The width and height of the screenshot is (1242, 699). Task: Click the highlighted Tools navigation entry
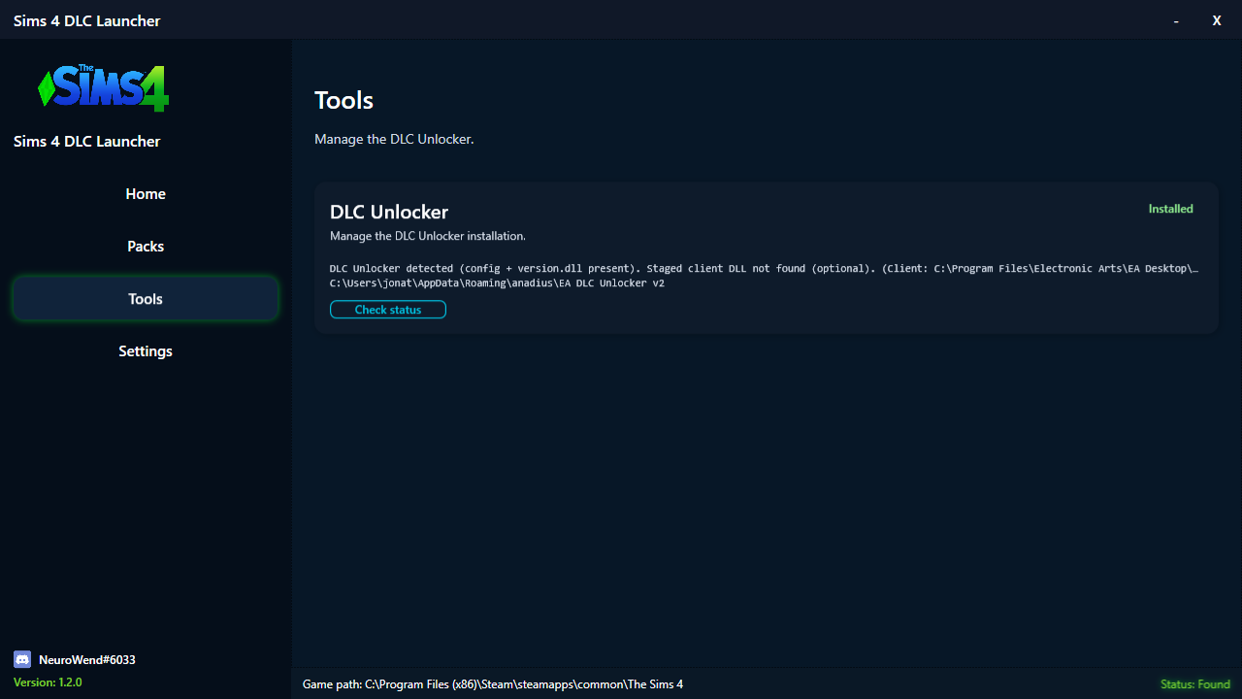pyautogui.click(x=145, y=298)
